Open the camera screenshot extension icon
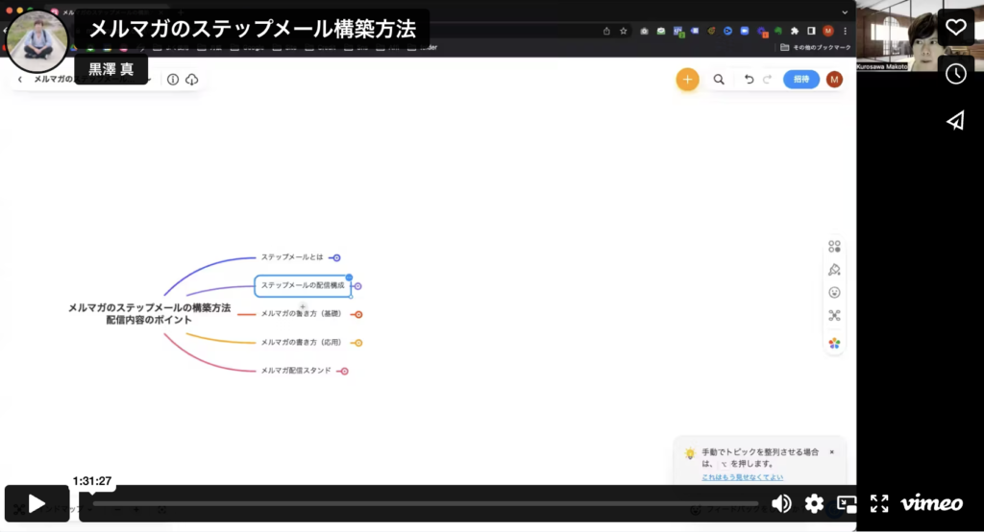This screenshot has width=984, height=532. (x=644, y=31)
